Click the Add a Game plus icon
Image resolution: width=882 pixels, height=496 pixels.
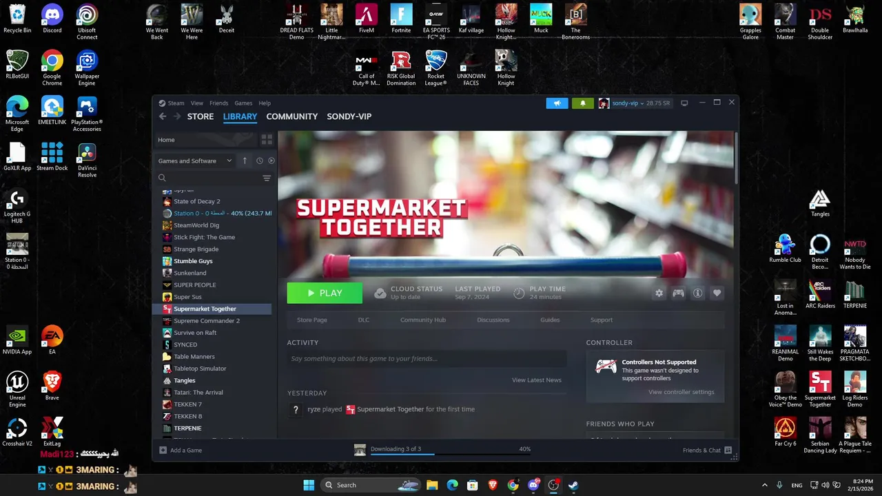click(x=163, y=451)
